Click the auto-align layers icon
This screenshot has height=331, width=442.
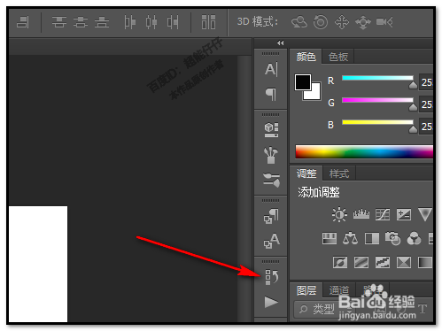tap(208, 22)
